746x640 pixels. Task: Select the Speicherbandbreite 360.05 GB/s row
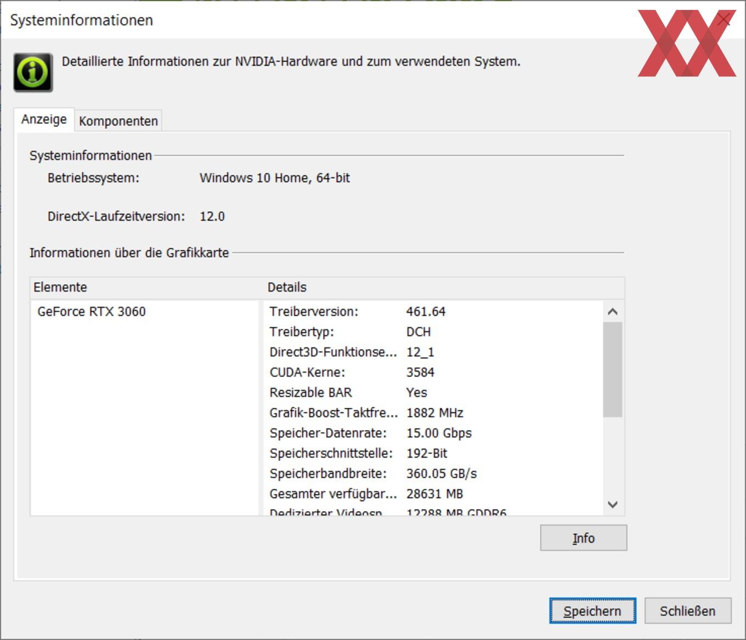[x=433, y=474]
